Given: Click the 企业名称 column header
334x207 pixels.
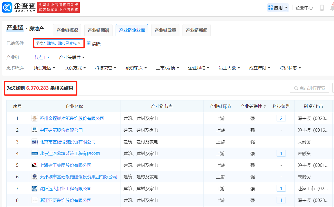Looking at the screenshot, I should tap(74, 106).
